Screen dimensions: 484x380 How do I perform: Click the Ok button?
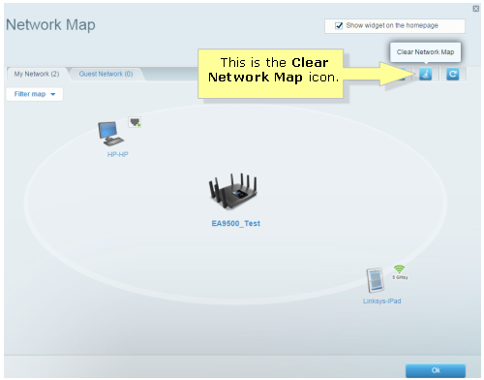[x=436, y=370]
